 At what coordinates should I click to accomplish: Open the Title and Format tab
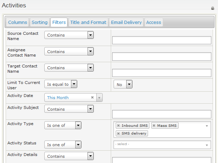88,22
